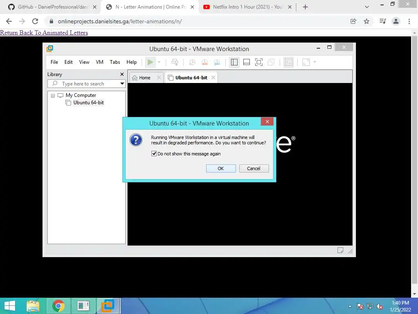Enter full screen mode icon
418x314 pixels.
259,62
